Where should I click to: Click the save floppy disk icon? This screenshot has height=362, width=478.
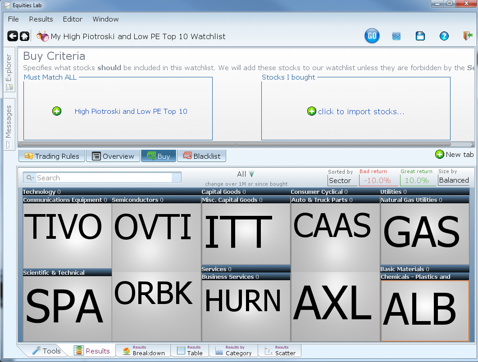tap(420, 36)
